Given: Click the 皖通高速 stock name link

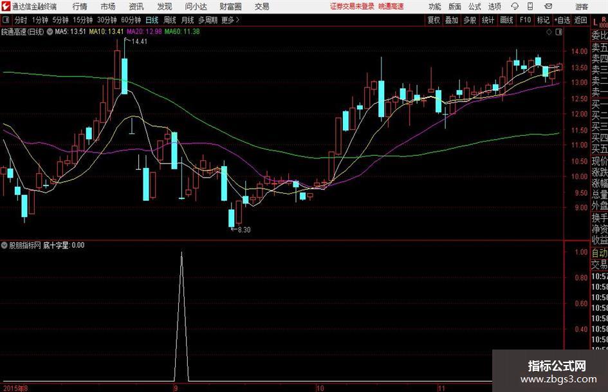Looking at the screenshot, I should coord(391,6).
